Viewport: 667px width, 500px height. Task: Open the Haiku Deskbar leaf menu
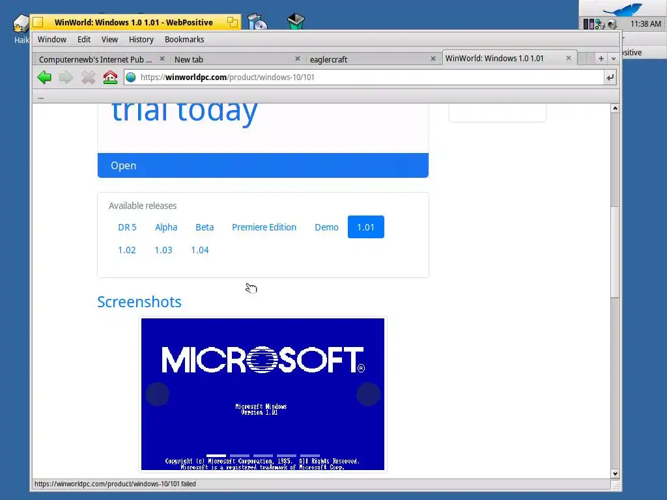[x=623, y=8]
